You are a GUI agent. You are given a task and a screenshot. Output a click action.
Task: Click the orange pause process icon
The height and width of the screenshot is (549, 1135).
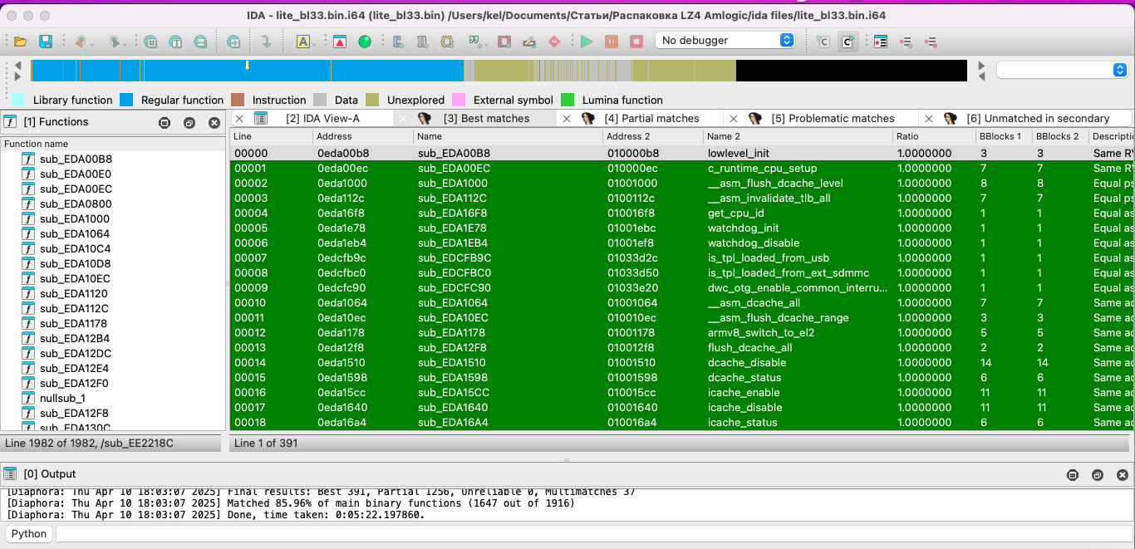[612, 41]
